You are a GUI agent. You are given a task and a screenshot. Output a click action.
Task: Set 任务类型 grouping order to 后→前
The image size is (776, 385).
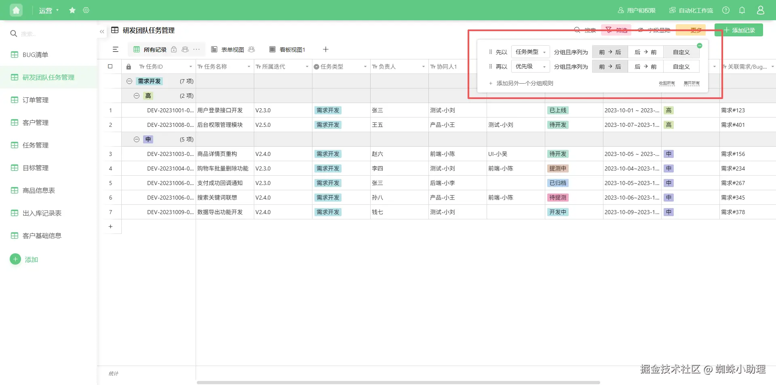(x=645, y=52)
